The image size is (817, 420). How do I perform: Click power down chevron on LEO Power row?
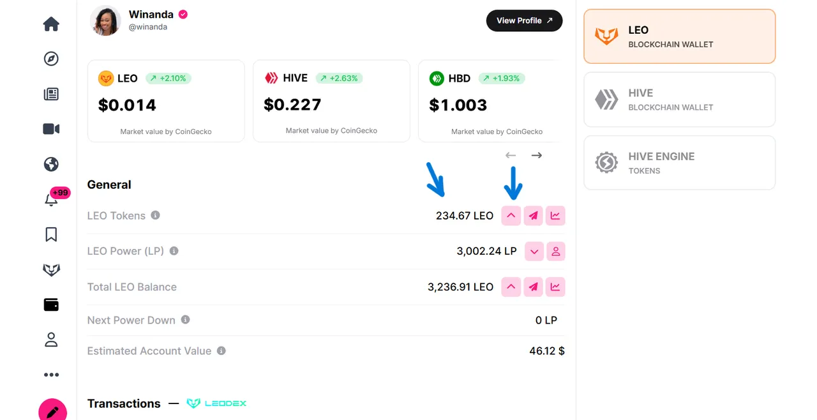click(534, 251)
